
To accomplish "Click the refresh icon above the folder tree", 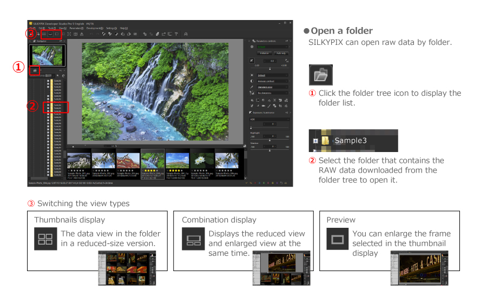I will tap(63, 76).
